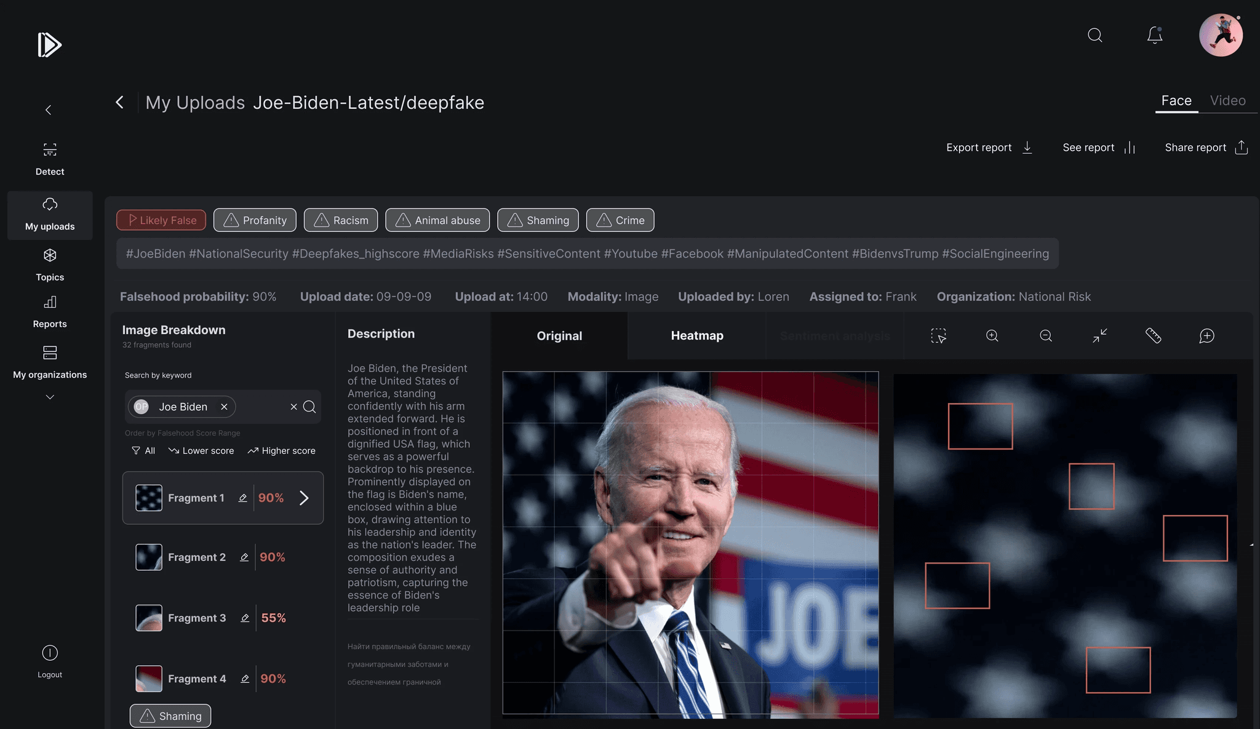
Task: Collapse the left sidebar with its chevron
Action: [x=48, y=110]
